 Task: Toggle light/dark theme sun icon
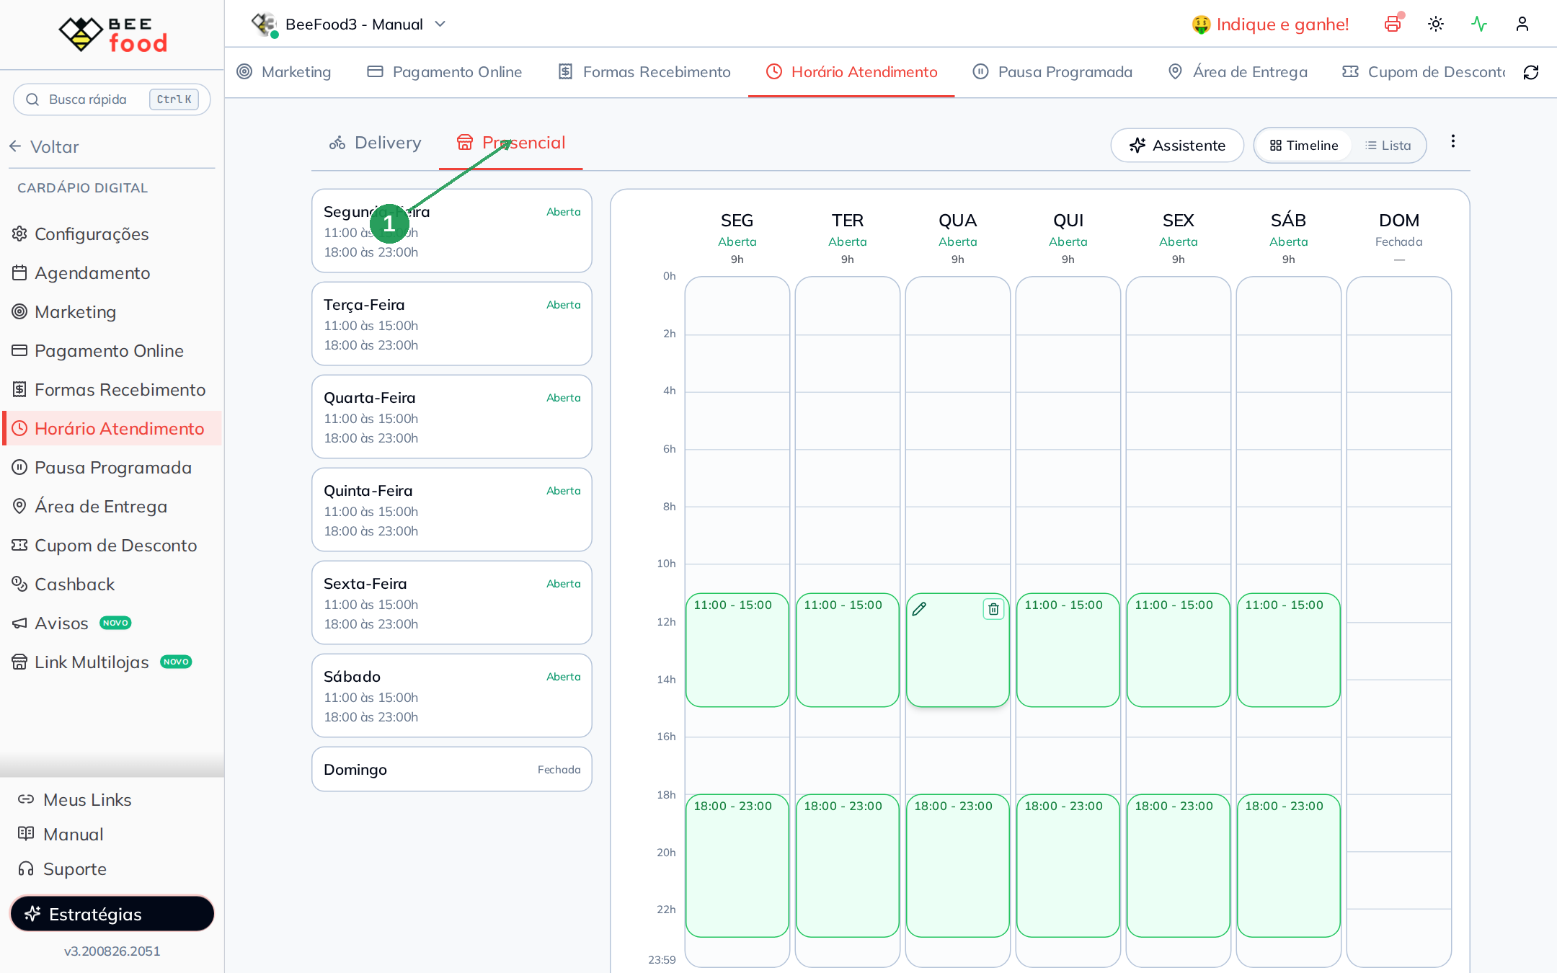point(1436,24)
